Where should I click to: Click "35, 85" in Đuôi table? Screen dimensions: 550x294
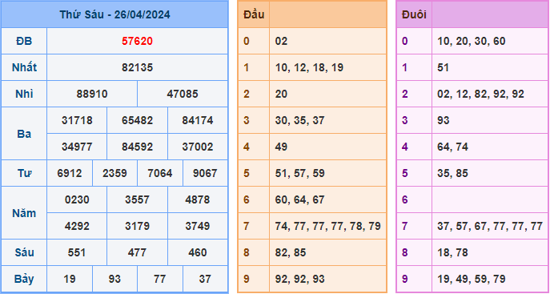[x=453, y=173]
